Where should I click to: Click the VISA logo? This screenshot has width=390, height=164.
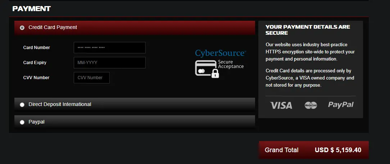281,105
